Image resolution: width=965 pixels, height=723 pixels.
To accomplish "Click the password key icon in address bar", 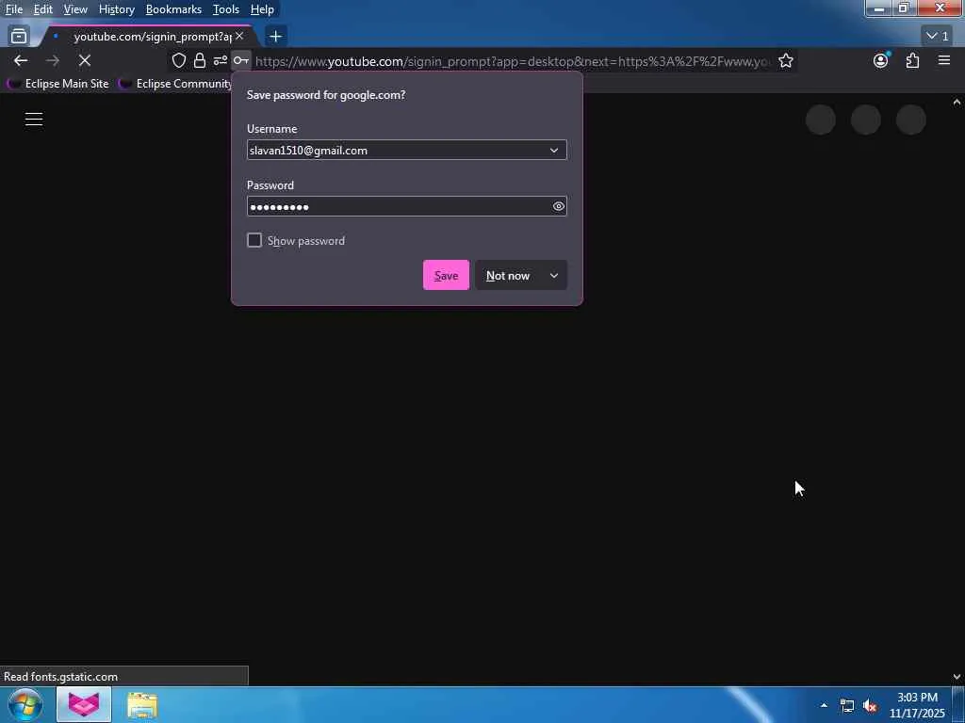I will (x=240, y=60).
